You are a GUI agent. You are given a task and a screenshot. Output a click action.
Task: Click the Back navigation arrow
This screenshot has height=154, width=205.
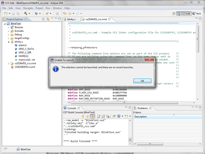(70, 13)
